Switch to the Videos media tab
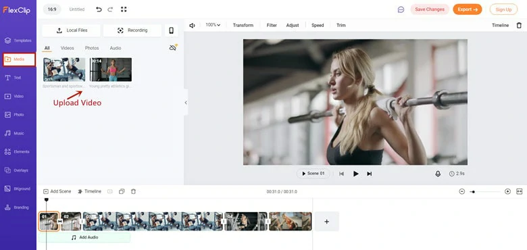 point(67,48)
